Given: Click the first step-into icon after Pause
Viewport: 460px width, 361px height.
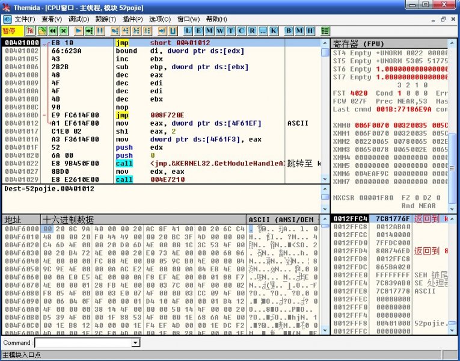Looking at the screenshot, I should point(115,31).
